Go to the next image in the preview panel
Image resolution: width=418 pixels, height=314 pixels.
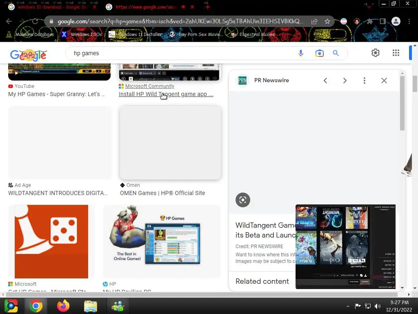345,81
